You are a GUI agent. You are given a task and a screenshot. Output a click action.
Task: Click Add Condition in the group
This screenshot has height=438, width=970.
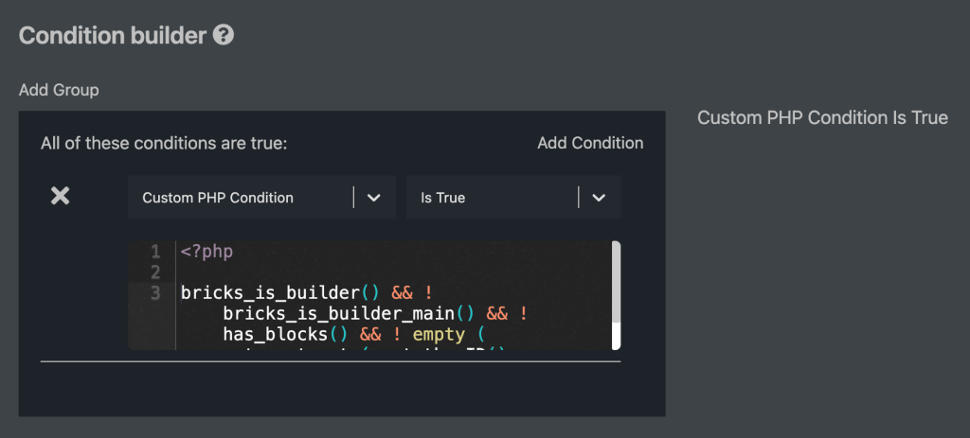point(590,143)
